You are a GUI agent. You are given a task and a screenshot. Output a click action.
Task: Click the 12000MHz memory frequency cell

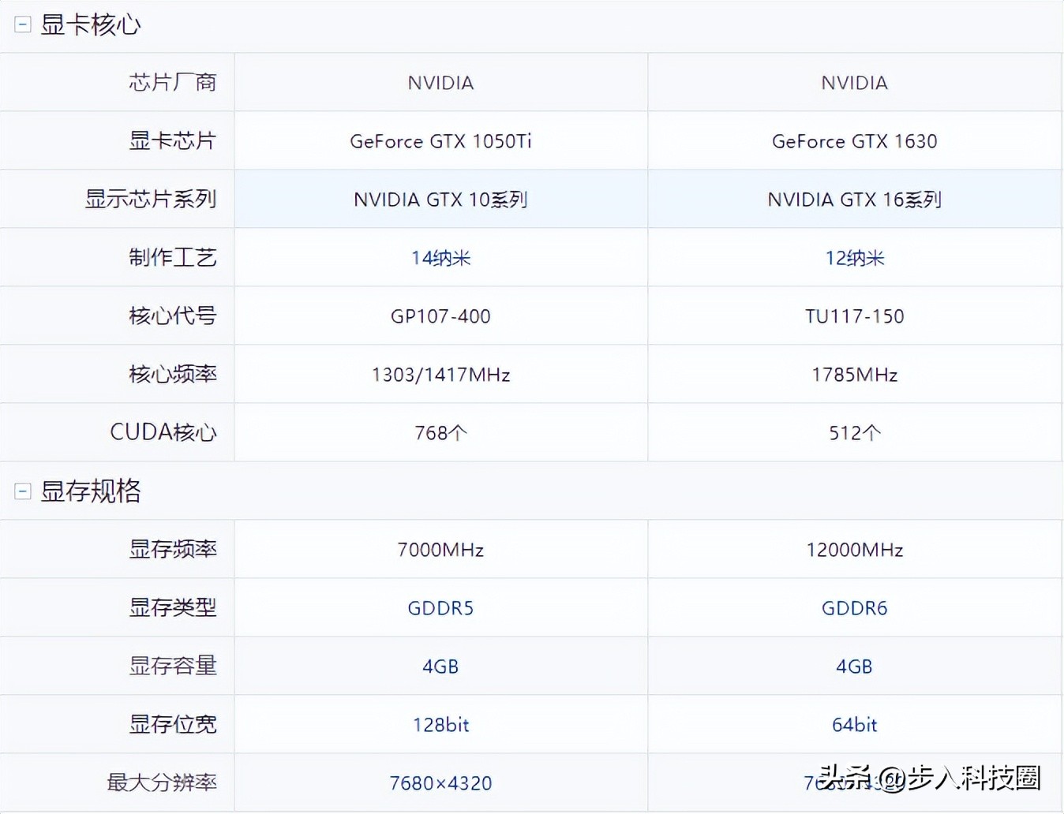pos(854,550)
